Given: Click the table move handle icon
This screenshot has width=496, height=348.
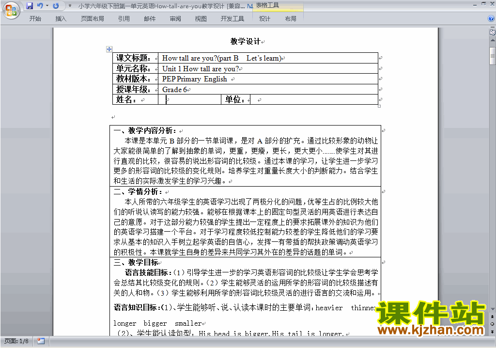Looking at the screenshot, I should (x=109, y=49).
